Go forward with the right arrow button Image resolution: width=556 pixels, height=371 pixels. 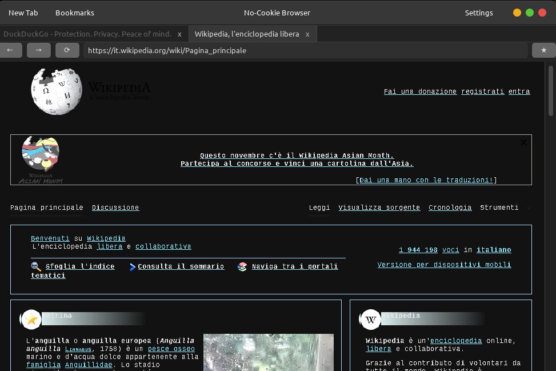point(39,50)
